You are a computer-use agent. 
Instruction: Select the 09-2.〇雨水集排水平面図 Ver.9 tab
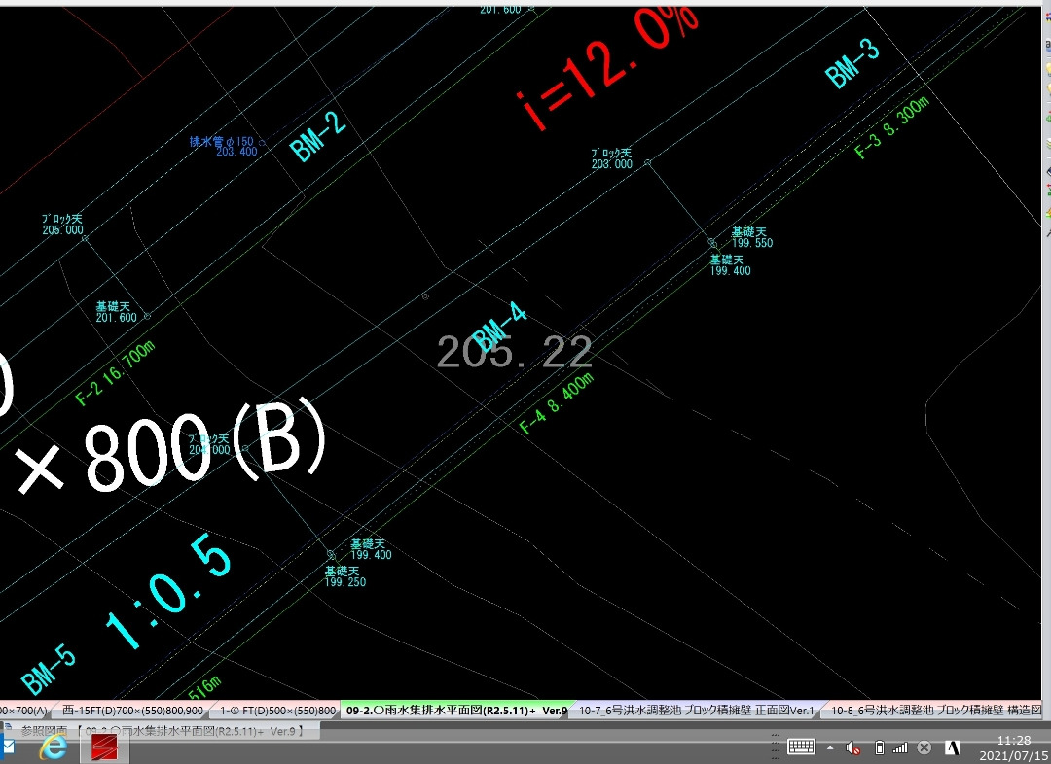(456, 711)
